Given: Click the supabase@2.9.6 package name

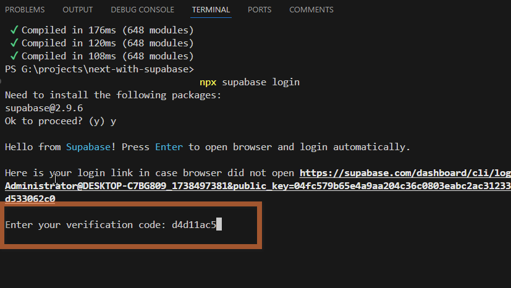Looking at the screenshot, I should (x=44, y=108).
